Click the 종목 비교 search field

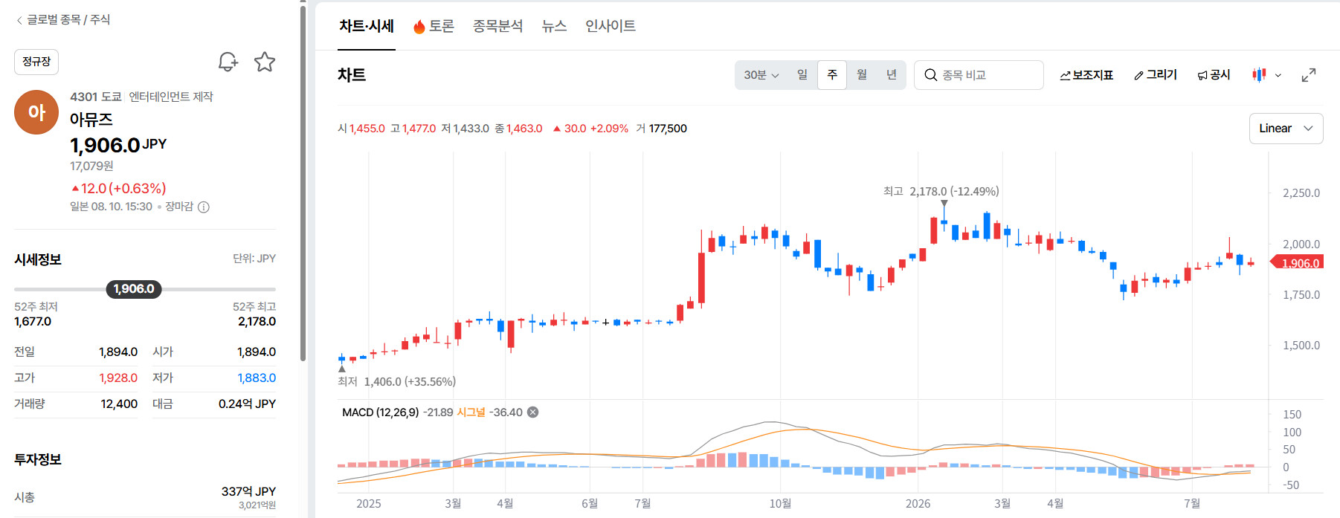(x=979, y=75)
